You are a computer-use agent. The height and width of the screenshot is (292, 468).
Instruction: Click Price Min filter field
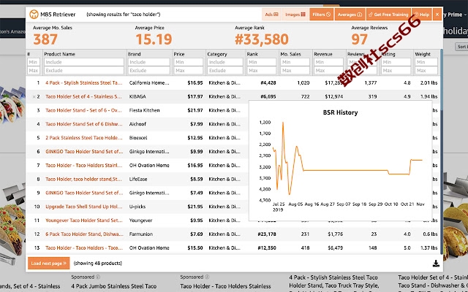(x=189, y=62)
